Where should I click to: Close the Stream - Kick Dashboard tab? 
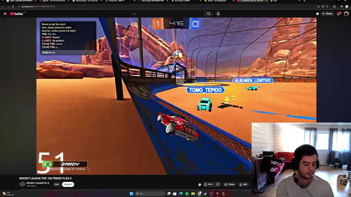click(x=233, y=1)
